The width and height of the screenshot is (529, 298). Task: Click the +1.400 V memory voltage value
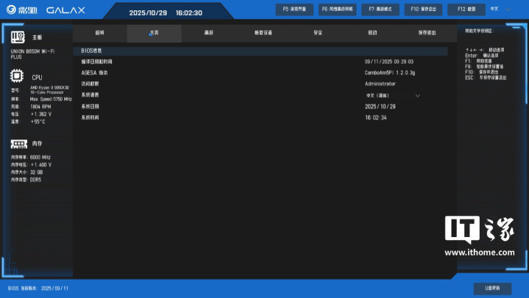tap(40, 164)
